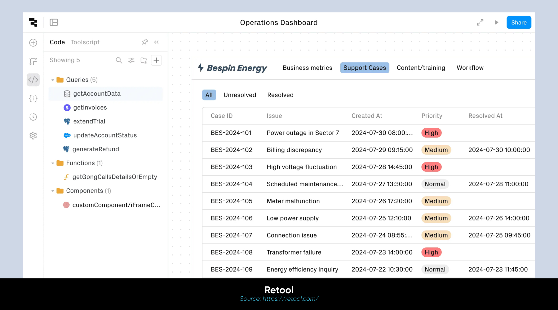
Task: Open the Add component plus icon
Action: point(33,42)
